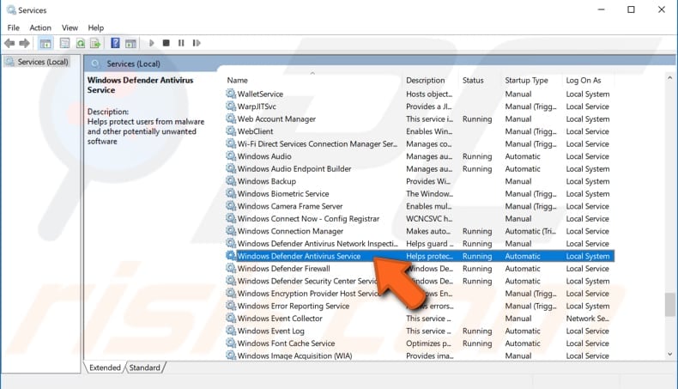Click Optimizes p.. description for Font Cache
Screen dimensions: 678x389
coord(428,343)
